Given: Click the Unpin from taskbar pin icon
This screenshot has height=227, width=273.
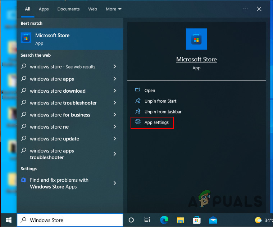Looking at the screenshot, I should coord(138,111).
